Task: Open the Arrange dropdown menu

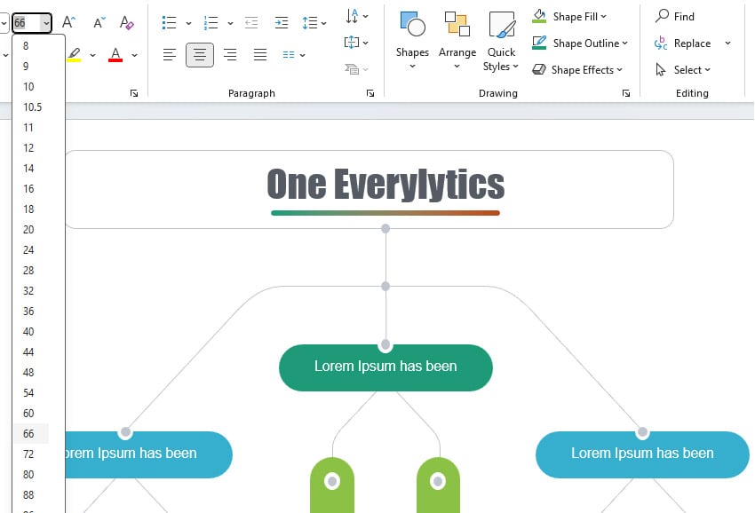Action: (x=457, y=40)
